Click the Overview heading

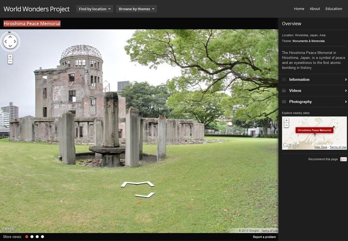291,24
